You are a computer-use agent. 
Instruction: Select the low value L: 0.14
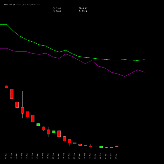coord(83,11)
